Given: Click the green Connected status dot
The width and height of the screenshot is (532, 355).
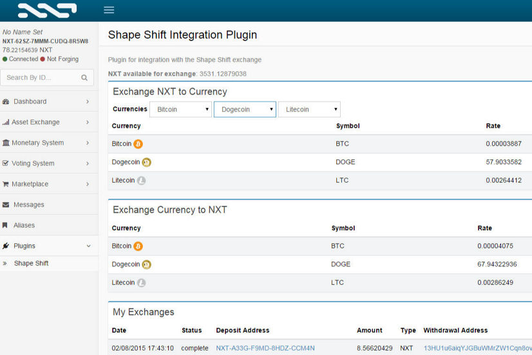Looking at the screenshot, I should (x=5, y=59).
